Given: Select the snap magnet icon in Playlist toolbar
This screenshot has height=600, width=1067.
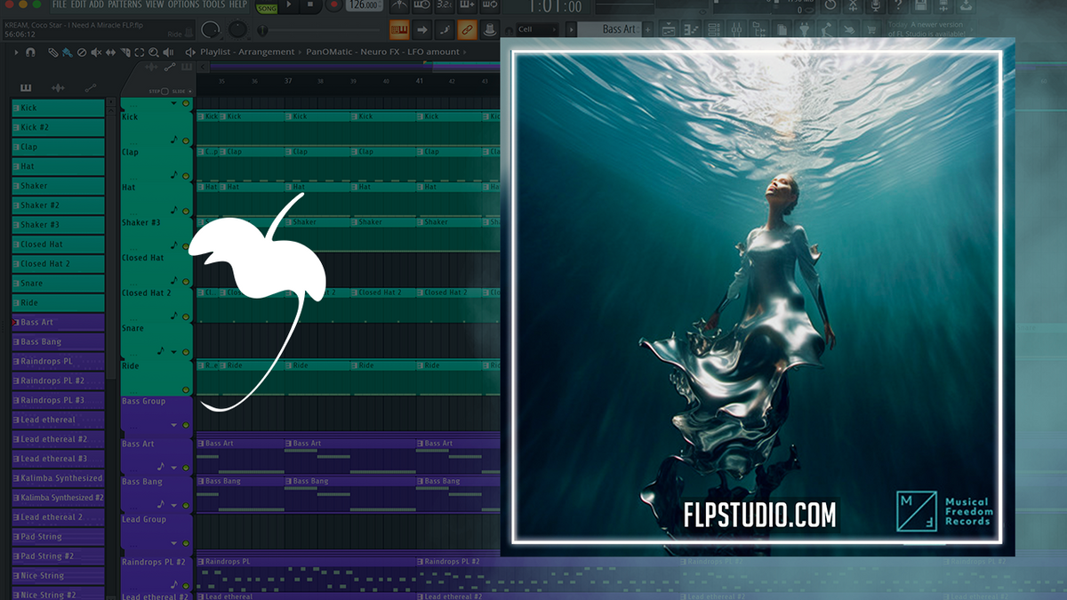Looking at the screenshot, I should (x=31, y=52).
